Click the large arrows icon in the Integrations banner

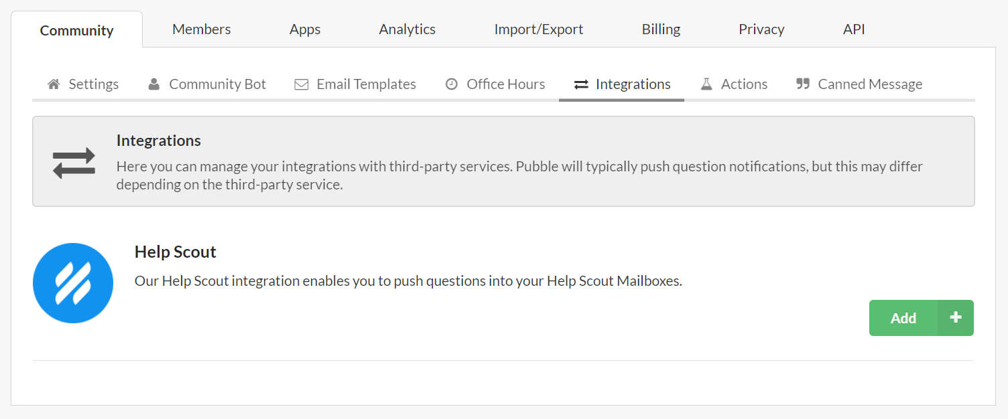[74, 162]
